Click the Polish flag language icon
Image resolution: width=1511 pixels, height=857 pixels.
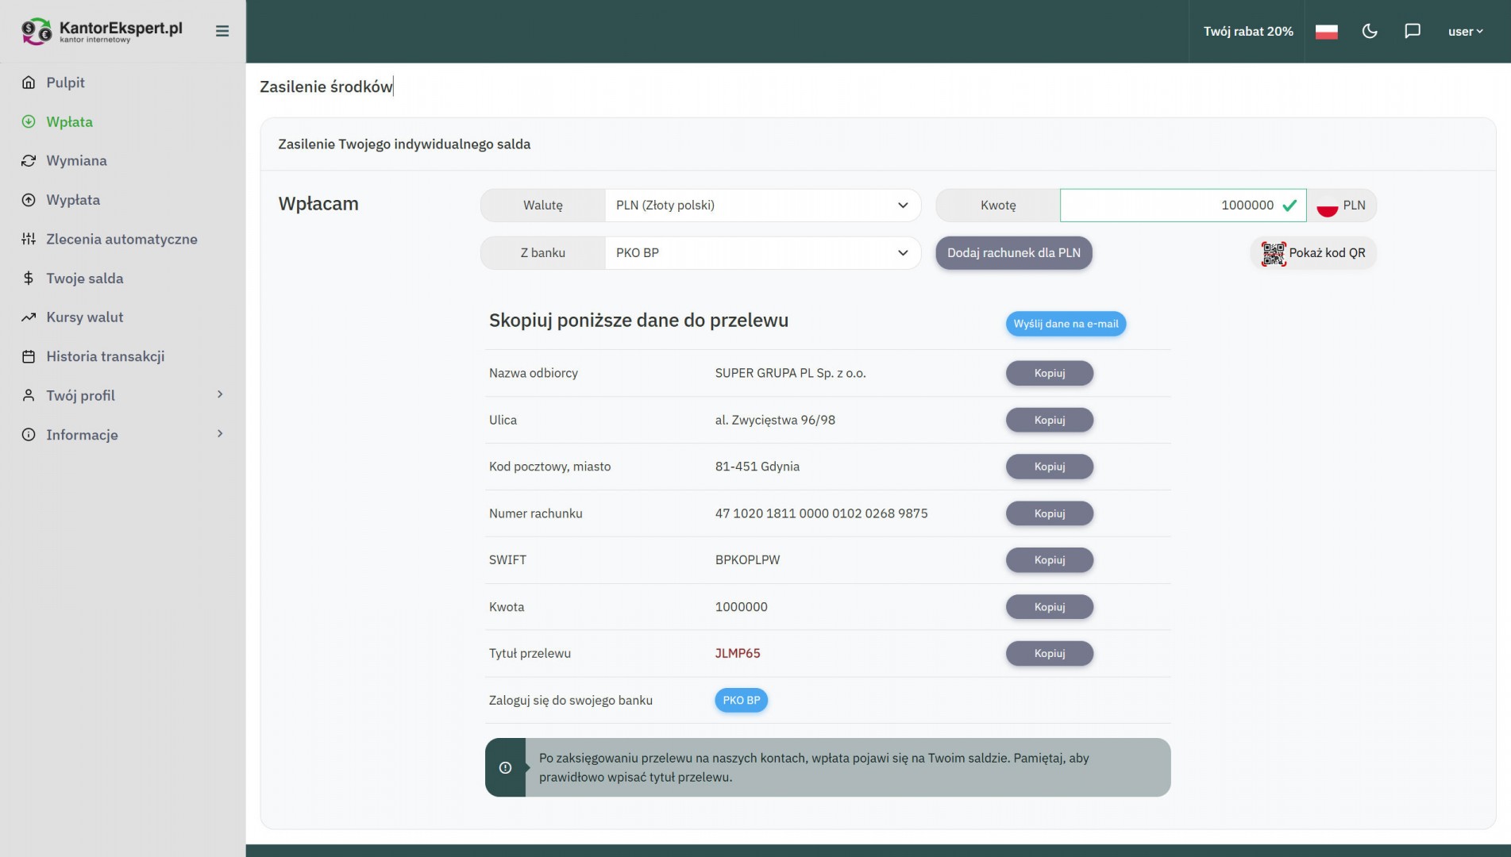tap(1326, 32)
